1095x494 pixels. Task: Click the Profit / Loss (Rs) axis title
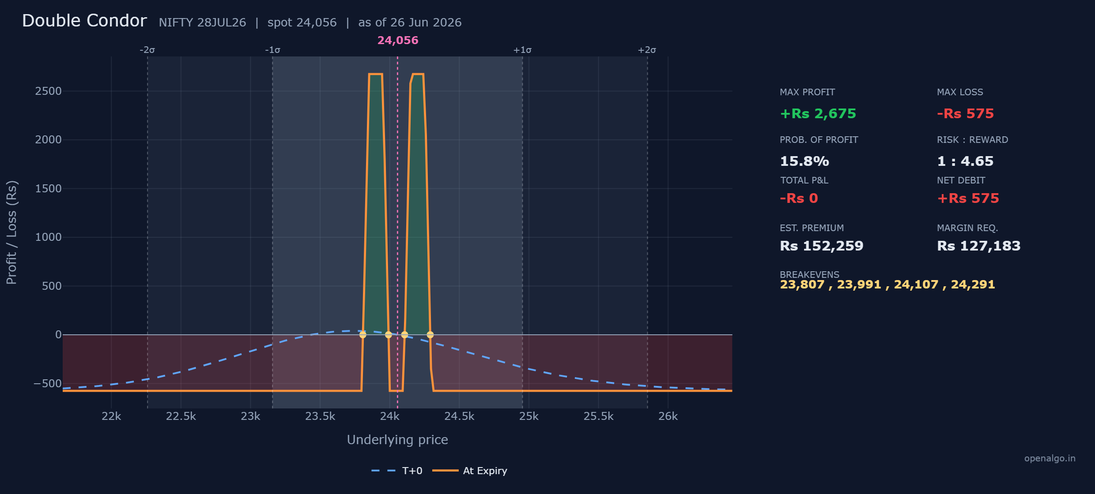click(11, 232)
